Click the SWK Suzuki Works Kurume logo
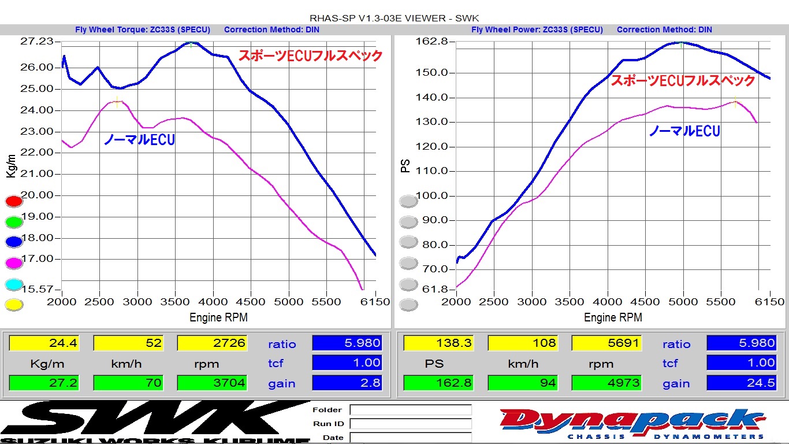The height and width of the screenshot is (444, 789). [x=156, y=423]
